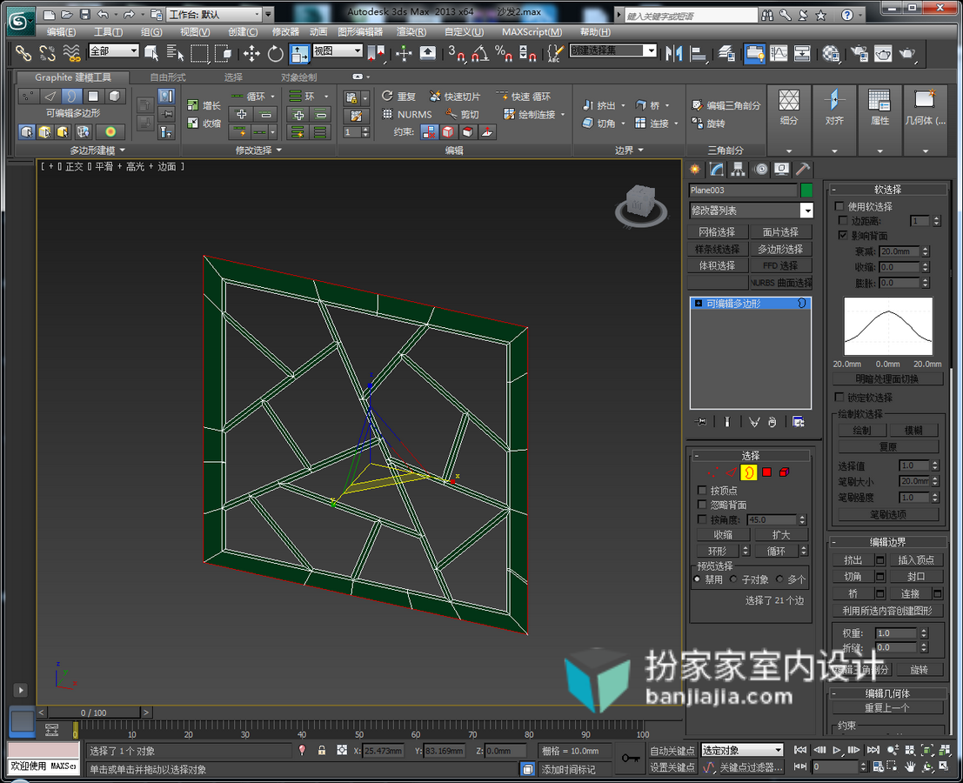Toggle Affect Backfacing (影响背面) checkbox
This screenshot has width=963, height=783.
coord(843,235)
